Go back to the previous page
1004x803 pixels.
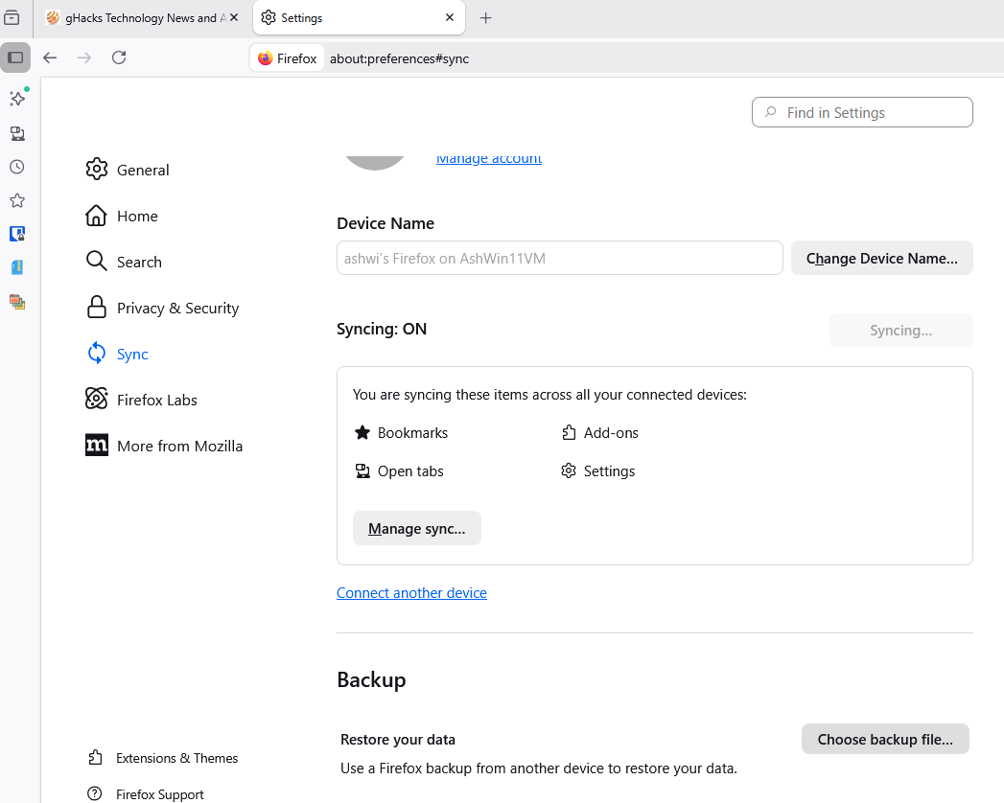click(x=50, y=57)
